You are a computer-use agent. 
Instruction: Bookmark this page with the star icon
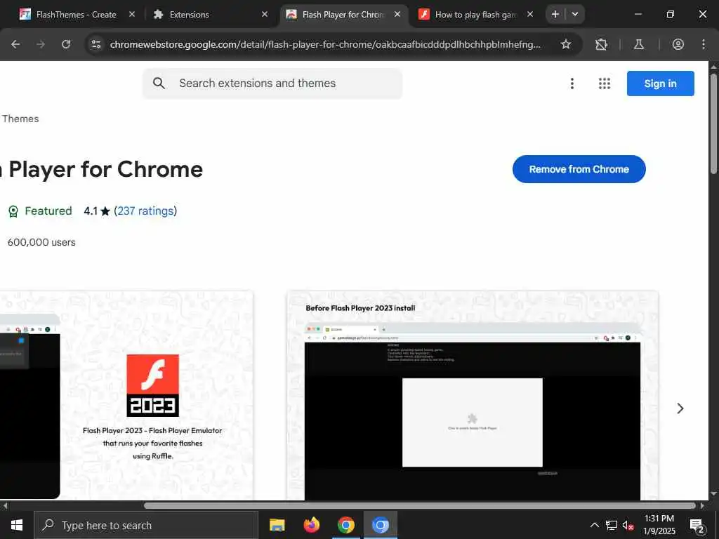(x=566, y=44)
